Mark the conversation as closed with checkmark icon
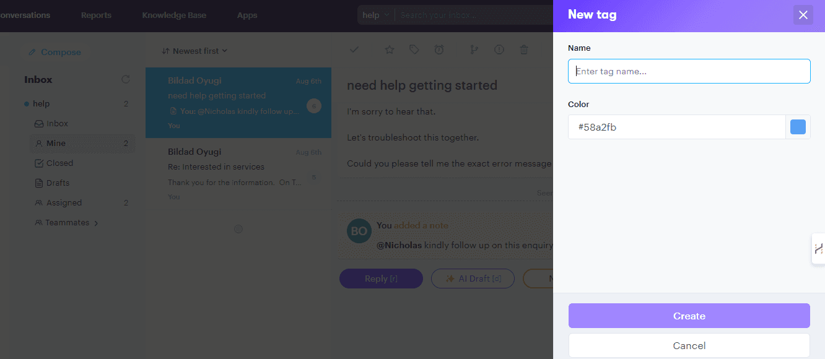 (x=354, y=50)
